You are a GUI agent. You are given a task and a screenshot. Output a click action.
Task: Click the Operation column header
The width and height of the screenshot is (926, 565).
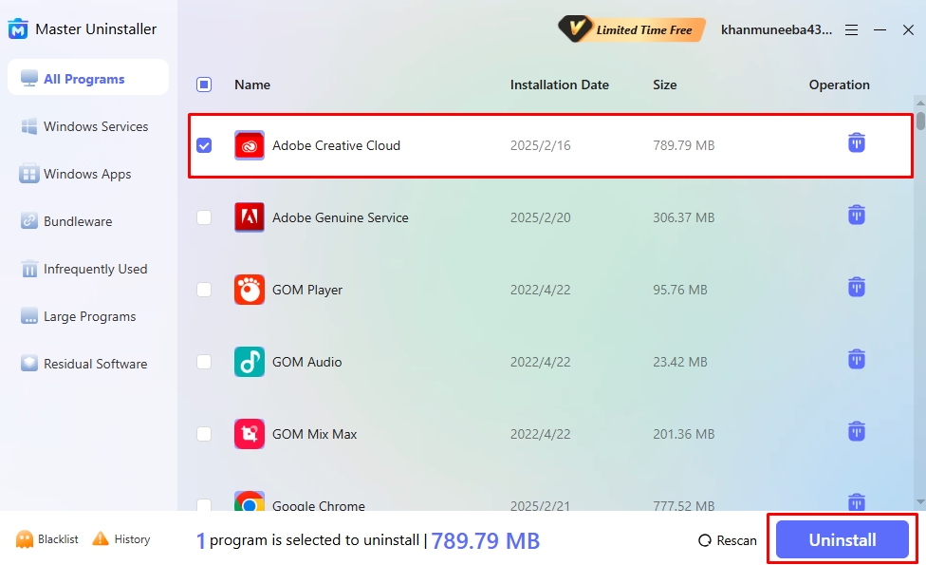pyautogui.click(x=839, y=85)
